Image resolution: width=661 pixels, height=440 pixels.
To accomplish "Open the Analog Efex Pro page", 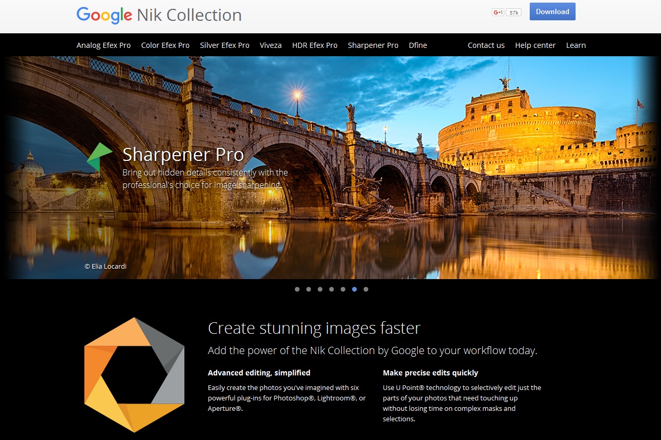I will pos(104,45).
